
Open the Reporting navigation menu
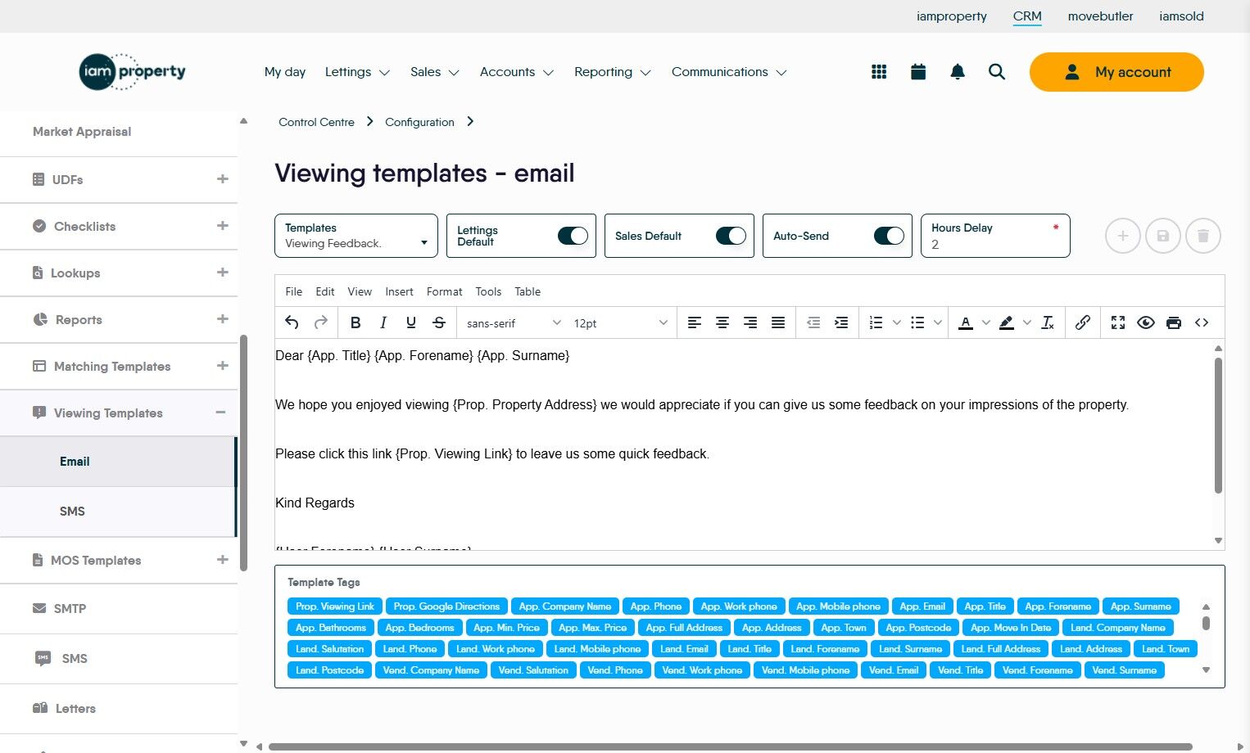click(x=612, y=72)
